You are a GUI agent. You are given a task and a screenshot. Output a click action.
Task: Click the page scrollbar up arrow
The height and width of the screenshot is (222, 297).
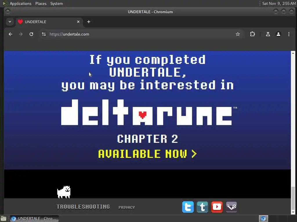(x=293, y=53)
